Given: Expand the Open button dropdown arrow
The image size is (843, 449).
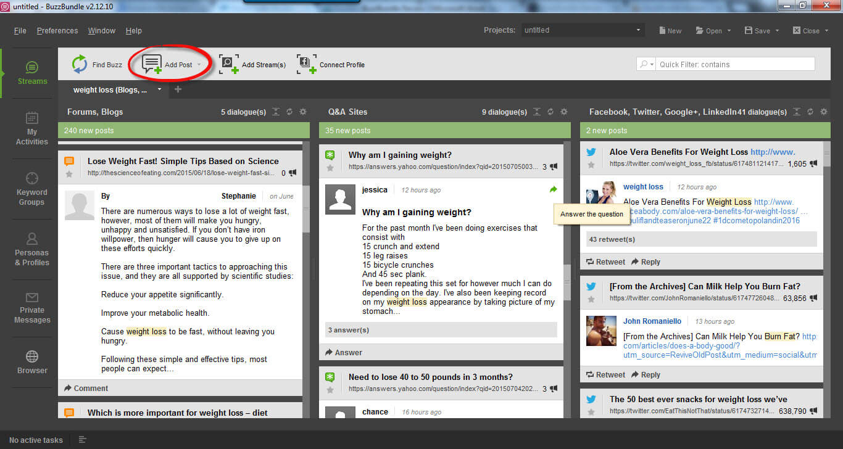Looking at the screenshot, I should point(729,31).
